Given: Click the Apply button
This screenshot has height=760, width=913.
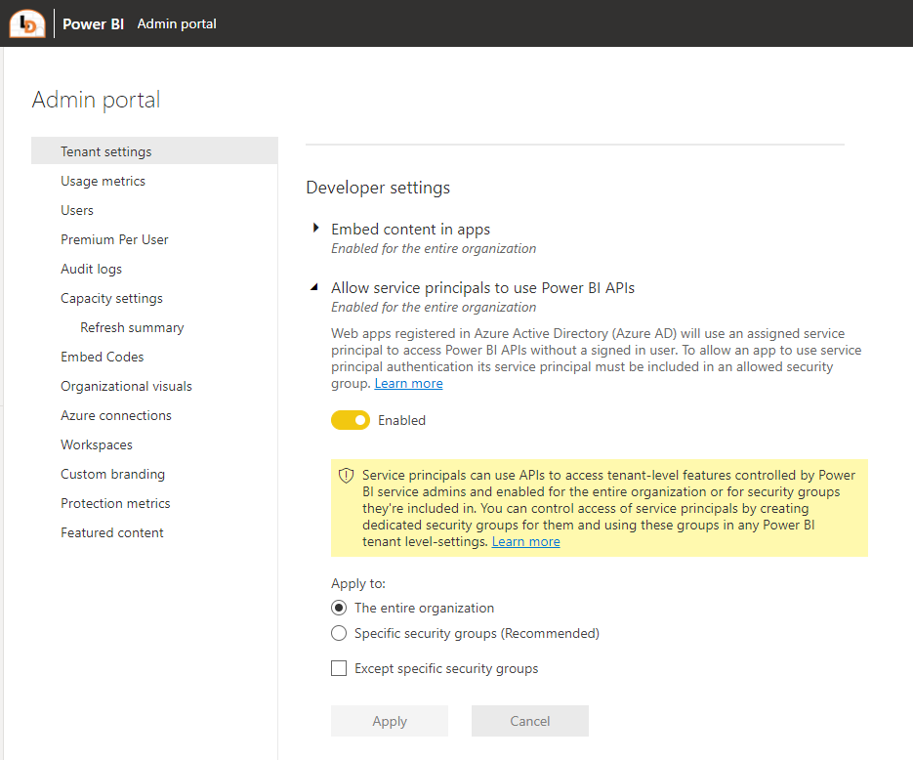Looking at the screenshot, I should (390, 721).
